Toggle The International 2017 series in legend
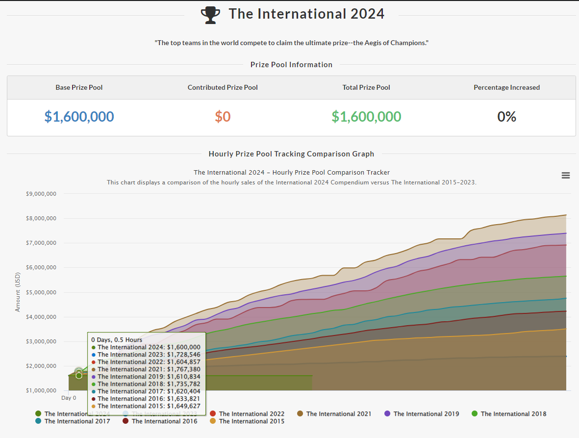Screen dimensions: 579x438 [x=73, y=421]
